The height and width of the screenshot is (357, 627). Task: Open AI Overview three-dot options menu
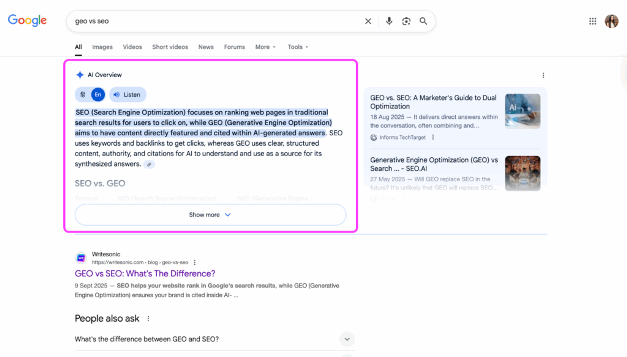pyautogui.click(x=543, y=75)
